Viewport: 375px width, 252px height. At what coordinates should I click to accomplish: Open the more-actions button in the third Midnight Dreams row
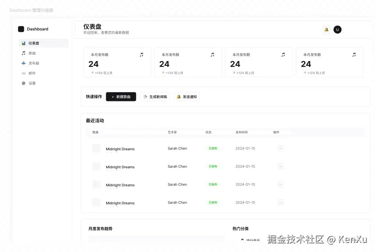click(x=281, y=184)
